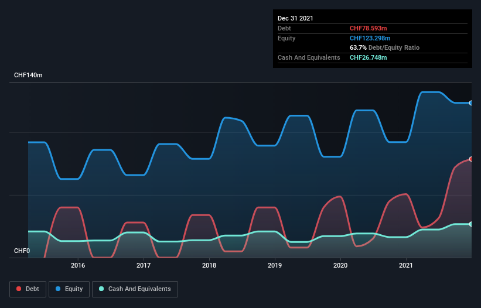Click the CHF26.748m cash value

[368, 57]
